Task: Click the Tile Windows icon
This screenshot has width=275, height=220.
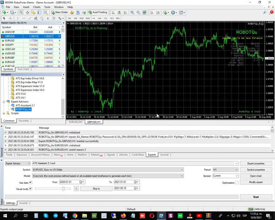Action: pyautogui.click(x=144, y=13)
